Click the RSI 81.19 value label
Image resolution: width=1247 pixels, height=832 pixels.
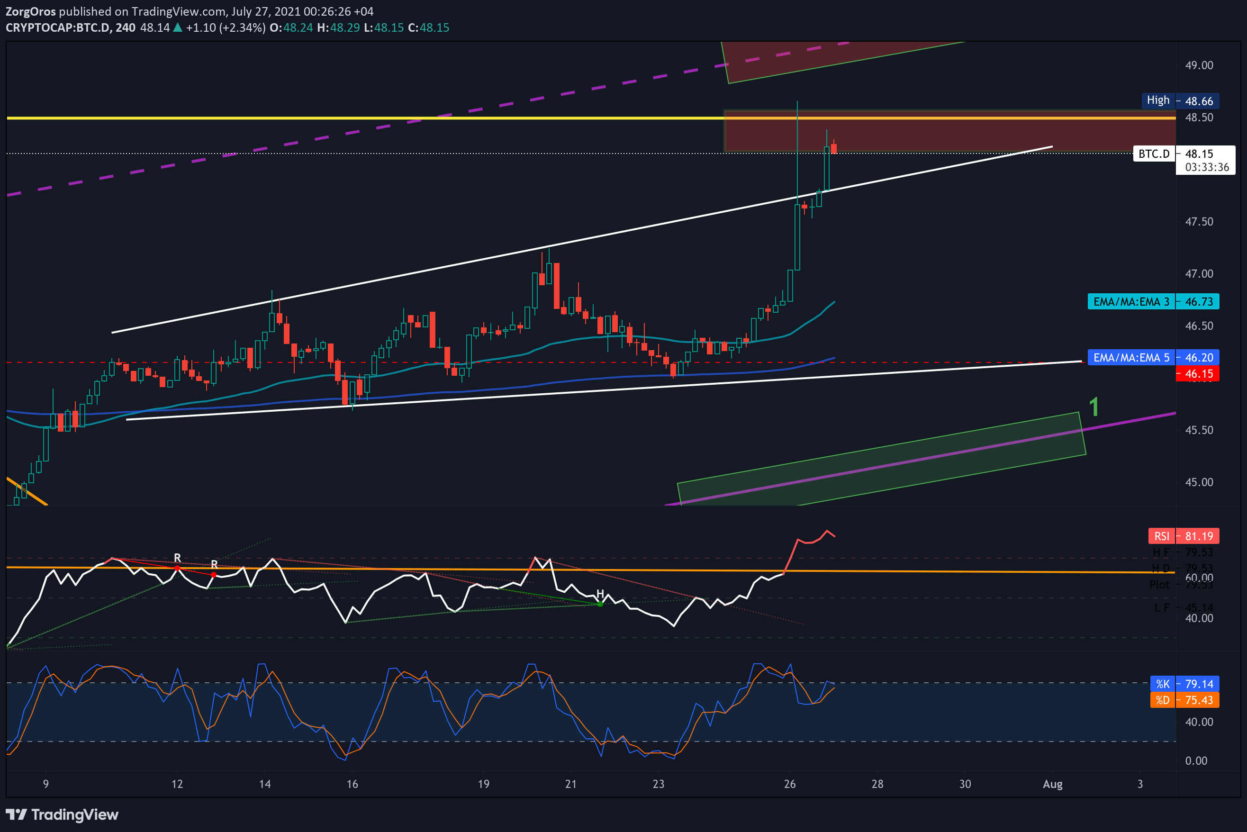(x=1184, y=536)
